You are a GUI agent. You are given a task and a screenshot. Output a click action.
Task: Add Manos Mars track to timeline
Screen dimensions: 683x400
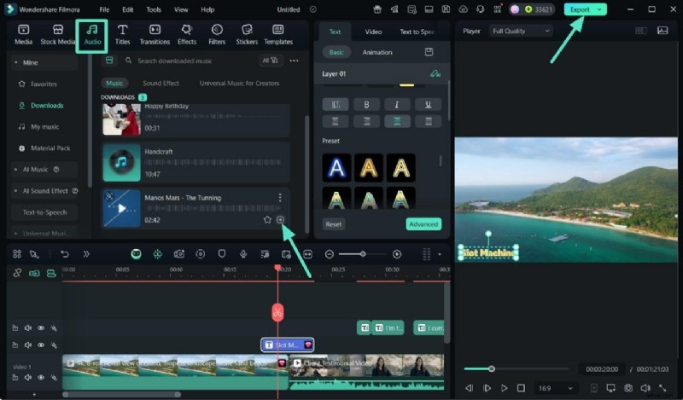pyautogui.click(x=281, y=220)
